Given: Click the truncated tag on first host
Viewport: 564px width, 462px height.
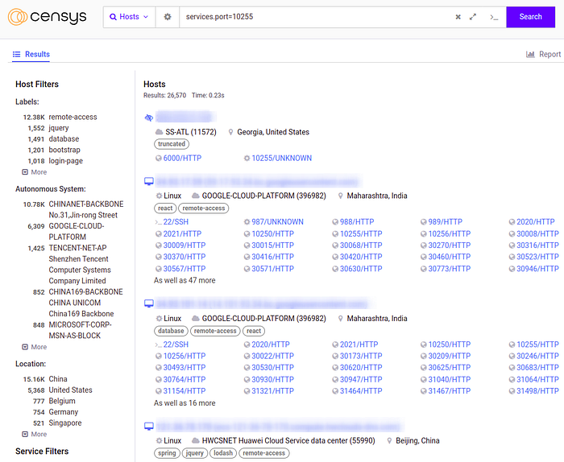Looking at the screenshot, I should click(172, 144).
